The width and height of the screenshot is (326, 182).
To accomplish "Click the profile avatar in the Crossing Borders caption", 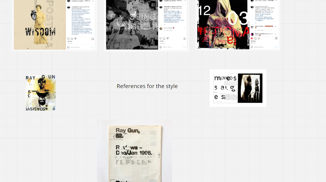I will (x=161, y=7).
